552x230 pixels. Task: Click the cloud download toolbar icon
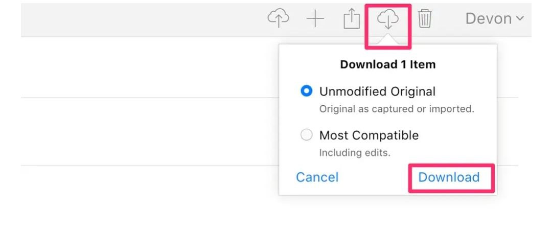[x=388, y=19]
